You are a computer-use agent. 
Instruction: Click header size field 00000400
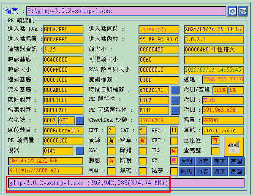pos(159,50)
